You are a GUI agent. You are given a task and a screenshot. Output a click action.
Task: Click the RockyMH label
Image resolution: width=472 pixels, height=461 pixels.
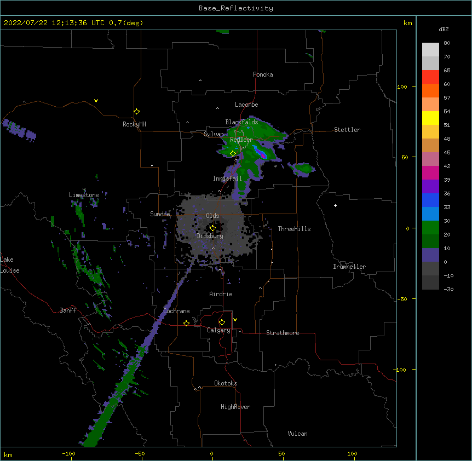click(x=134, y=124)
